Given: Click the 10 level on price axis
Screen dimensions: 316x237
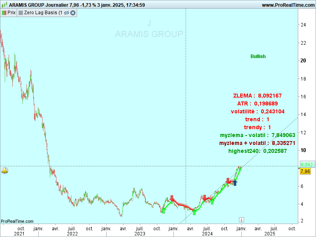Looking at the screenshot, I should [303, 150].
